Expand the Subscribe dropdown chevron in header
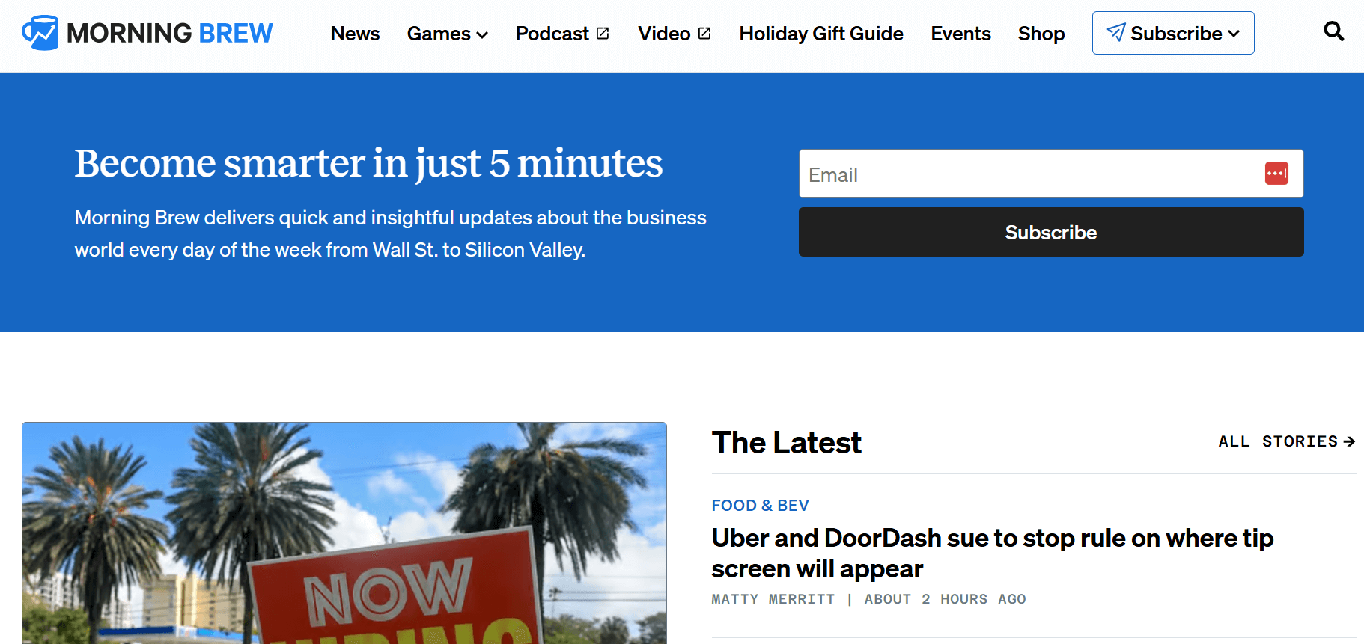This screenshot has width=1364, height=644. [x=1234, y=34]
